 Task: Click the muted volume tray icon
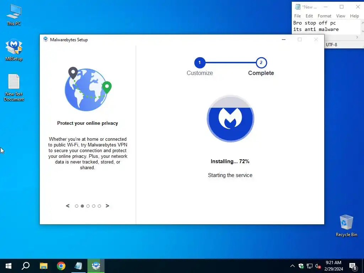(x=318, y=266)
